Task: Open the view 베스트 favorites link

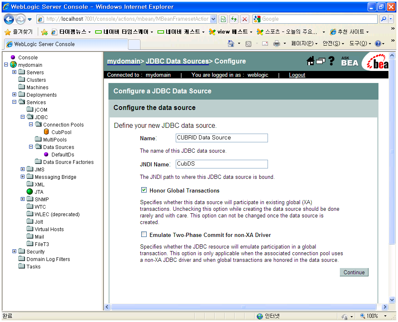Action: pos(231,32)
